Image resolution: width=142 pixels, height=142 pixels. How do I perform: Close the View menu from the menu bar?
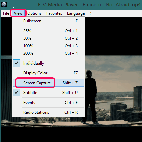18,13
